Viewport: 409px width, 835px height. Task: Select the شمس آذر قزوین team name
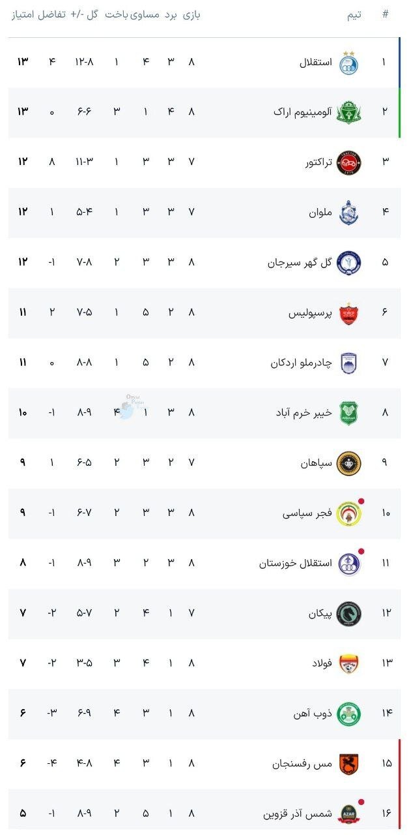coord(298,814)
